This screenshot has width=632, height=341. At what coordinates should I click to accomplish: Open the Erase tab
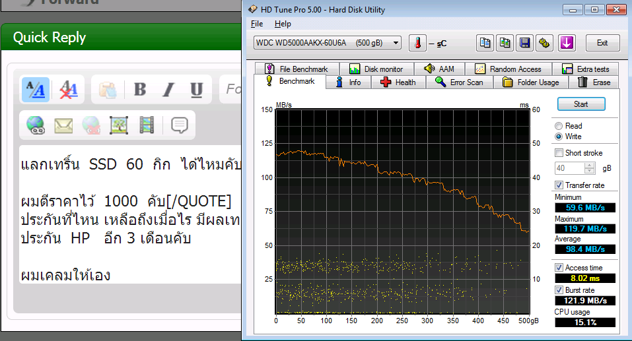tap(594, 82)
